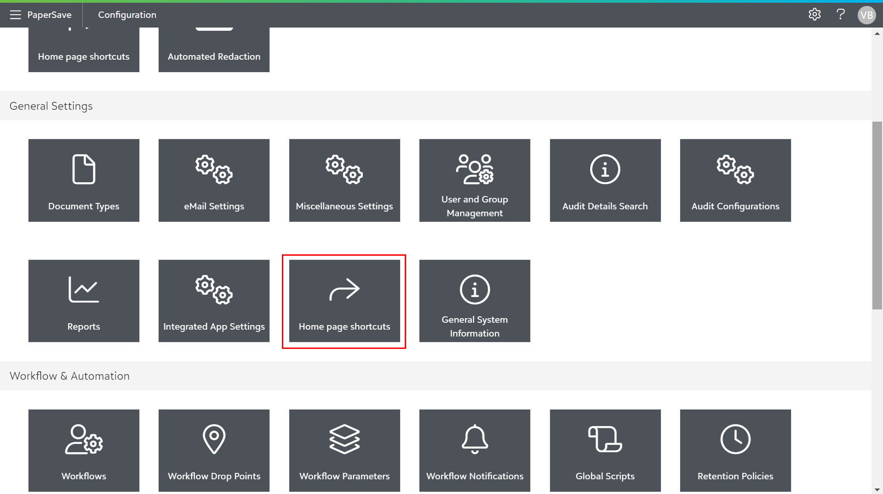Open the Workflows tile
This screenshot has width=883, height=494.
pyautogui.click(x=84, y=450)
